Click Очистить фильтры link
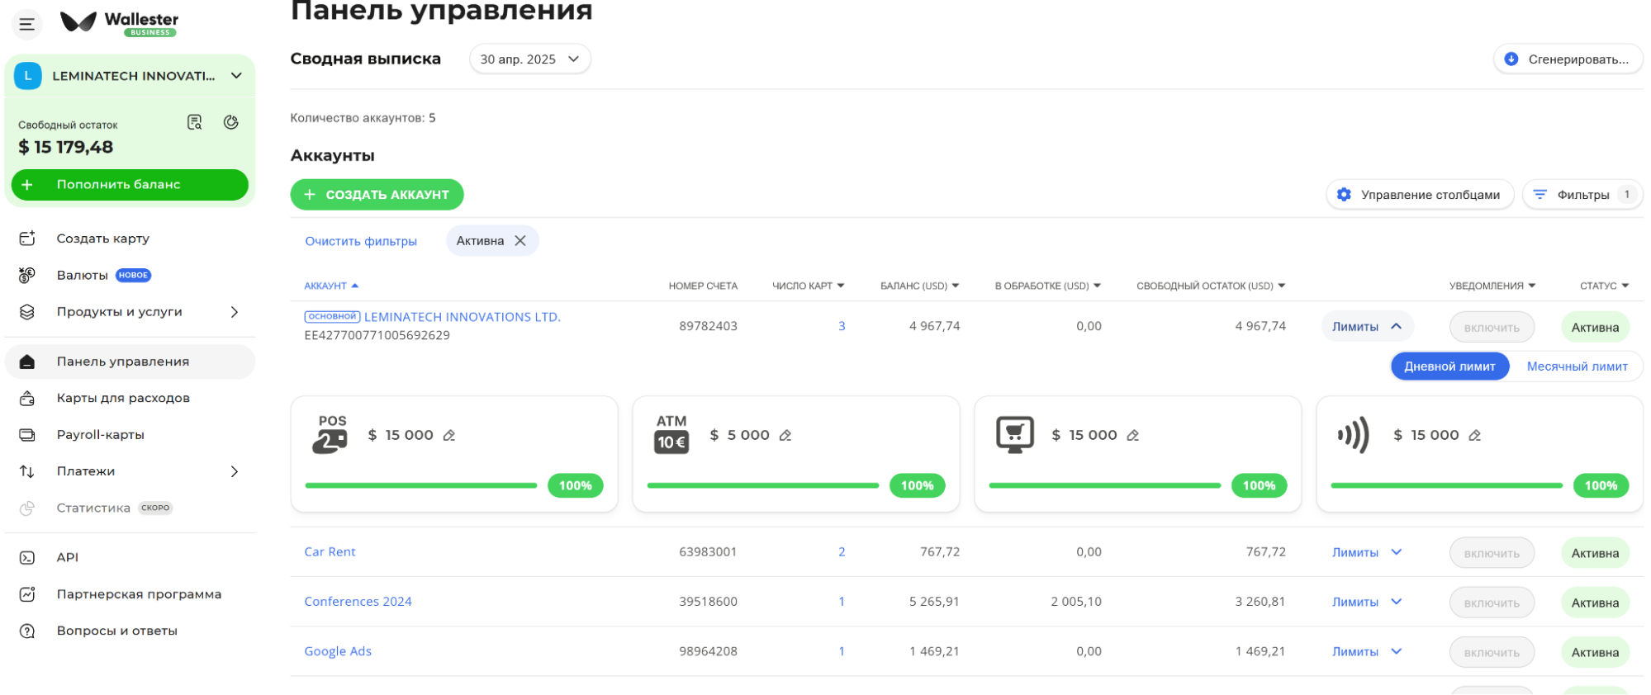Viewport: 1651px width, 695px height. pos(361,241)
